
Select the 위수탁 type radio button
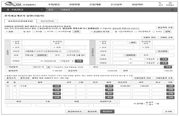click(45, 31)
